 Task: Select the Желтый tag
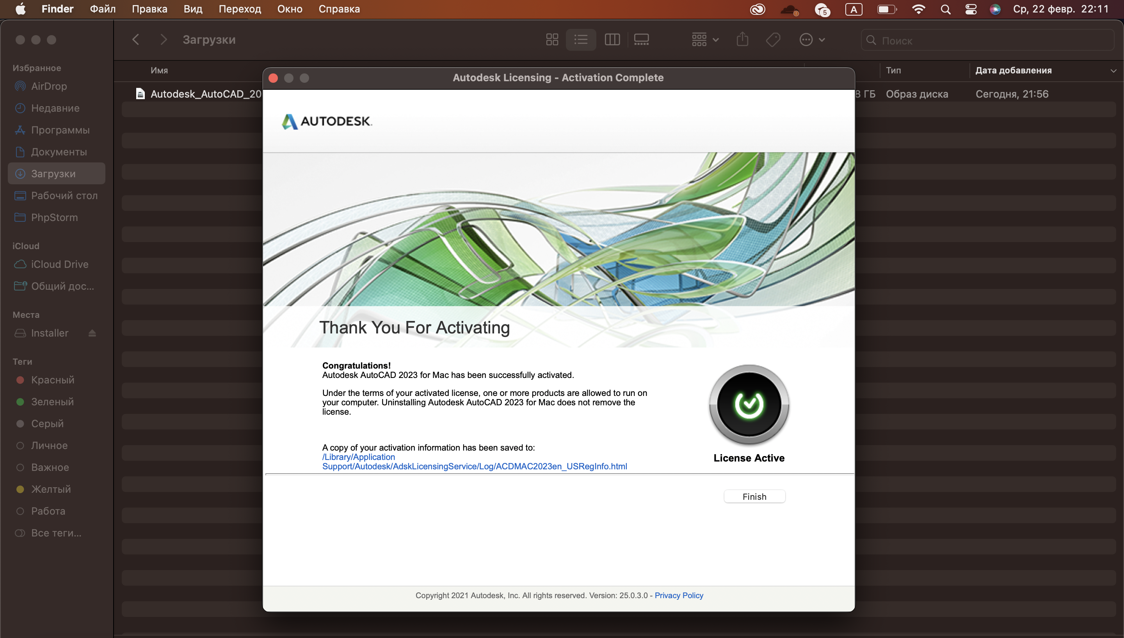coord(51,489)
